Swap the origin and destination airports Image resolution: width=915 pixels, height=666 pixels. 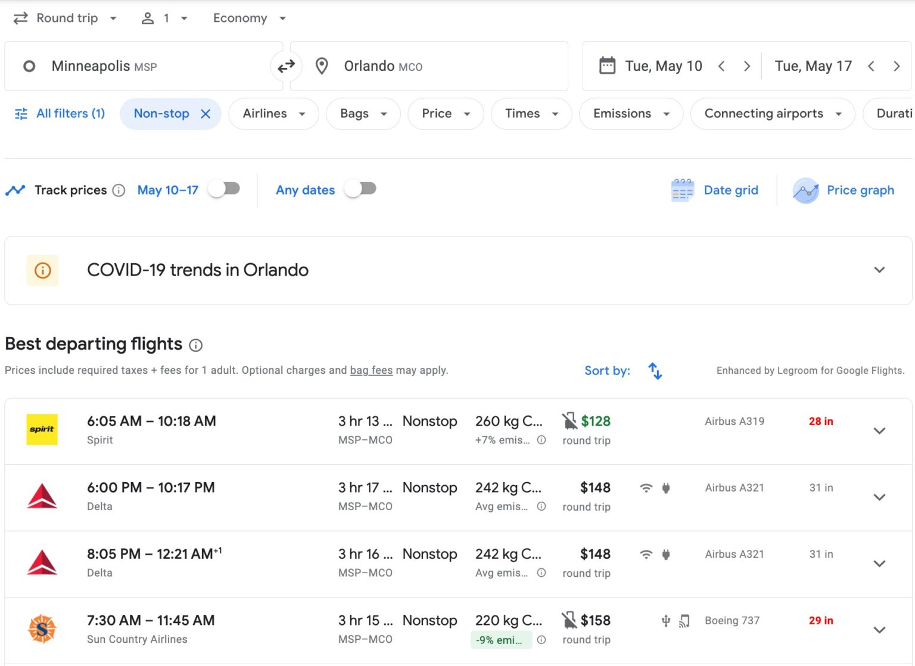(x=287, y=66)
